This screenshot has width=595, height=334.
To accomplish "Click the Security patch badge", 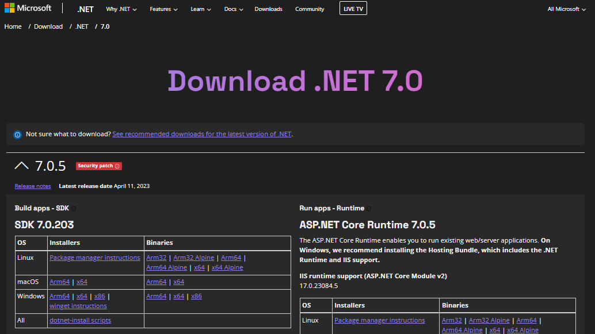I will [98, 166].
